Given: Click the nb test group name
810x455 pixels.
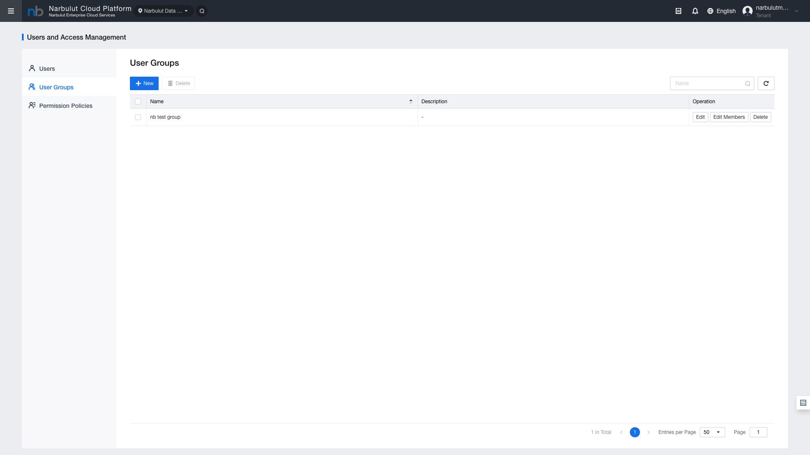Looking at the screenshot, I should [165, 117].
